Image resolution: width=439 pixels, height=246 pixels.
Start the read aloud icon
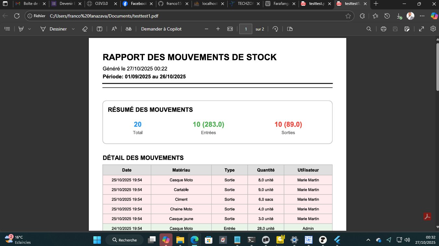(x=114, y=29)
